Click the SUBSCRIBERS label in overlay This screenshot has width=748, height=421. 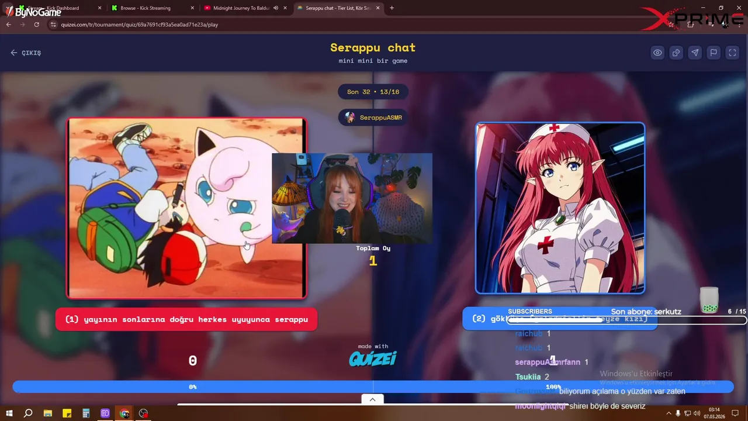530,312
